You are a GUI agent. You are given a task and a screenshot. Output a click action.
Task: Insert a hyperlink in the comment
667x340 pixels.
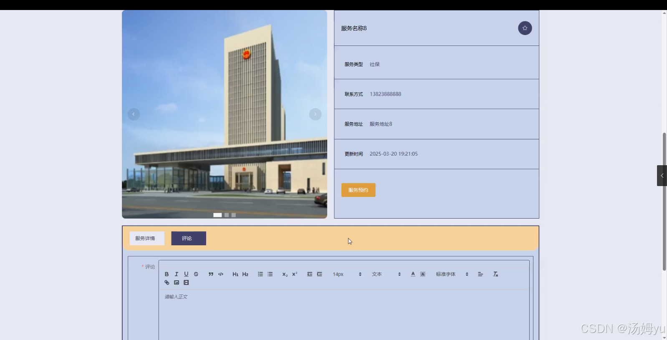167,282
